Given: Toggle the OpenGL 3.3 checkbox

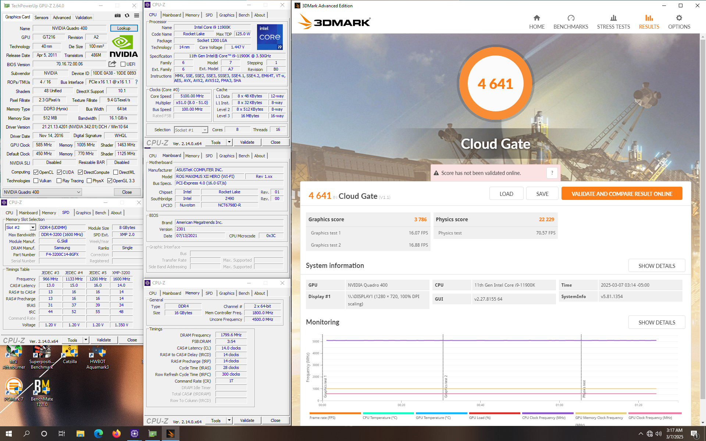Looking at the screenshot, I should tap(110, 180).
